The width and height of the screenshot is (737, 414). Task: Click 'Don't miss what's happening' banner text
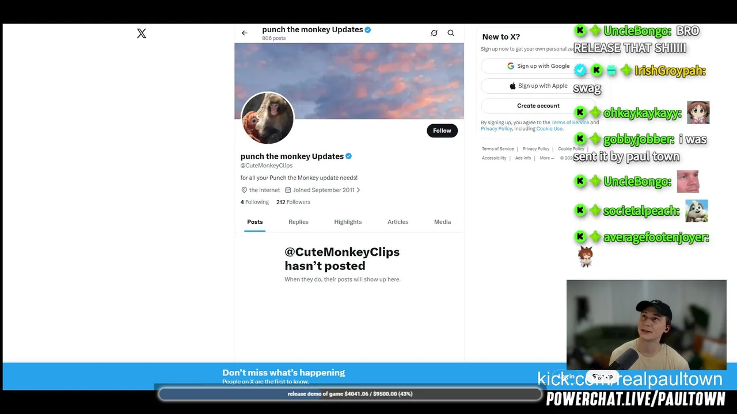pyautogui.click(x=283, y=373)
